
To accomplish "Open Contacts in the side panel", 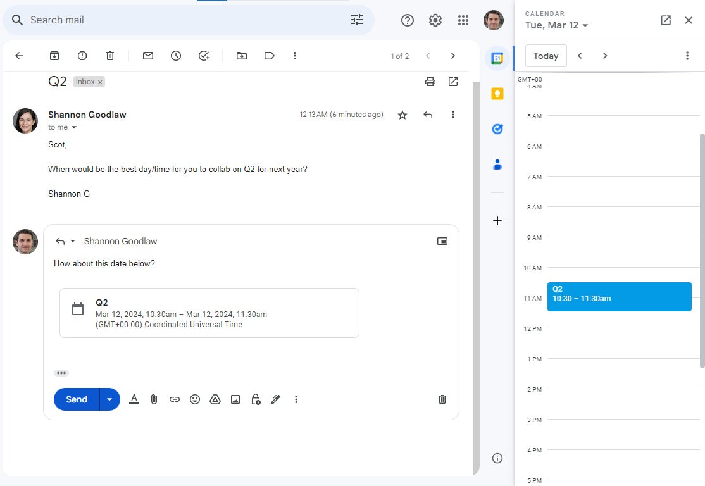I will pos(497,165).
